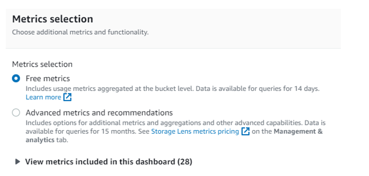This screenshot has width=369, height=176.
Task: Click 'Advanced metrics and recommendations' label text
Action: pos(99,113)
